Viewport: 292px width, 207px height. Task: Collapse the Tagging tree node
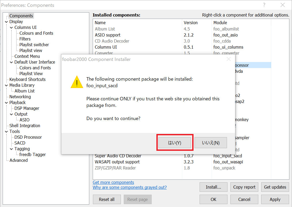[x=12, y=149]
